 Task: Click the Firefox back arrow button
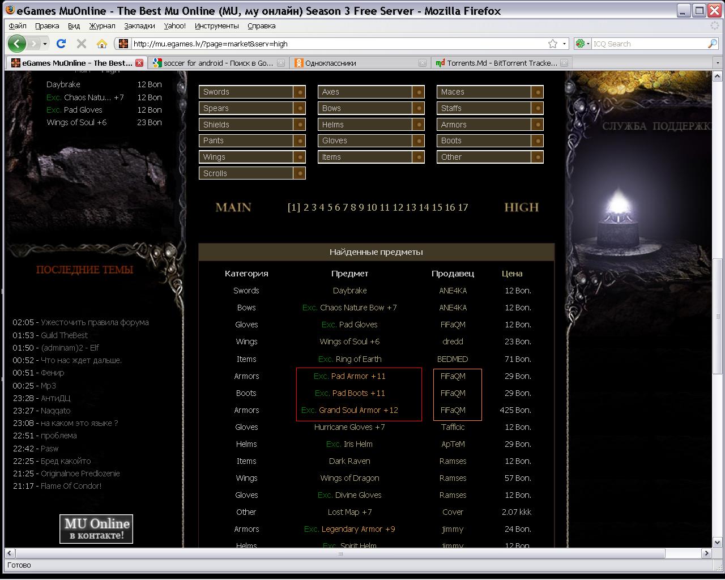17,44
